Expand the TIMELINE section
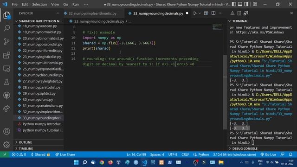297x167 pixels. [x=39, y=148]
